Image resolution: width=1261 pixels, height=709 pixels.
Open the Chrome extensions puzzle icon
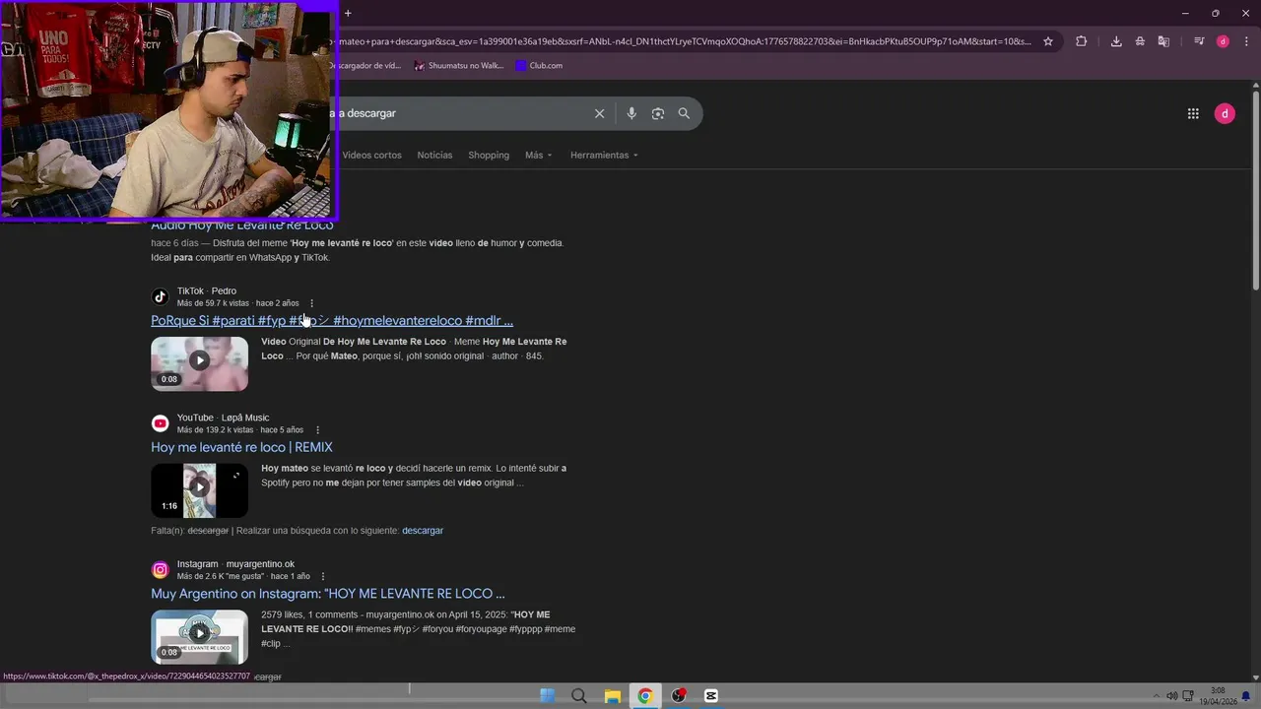1081,41
